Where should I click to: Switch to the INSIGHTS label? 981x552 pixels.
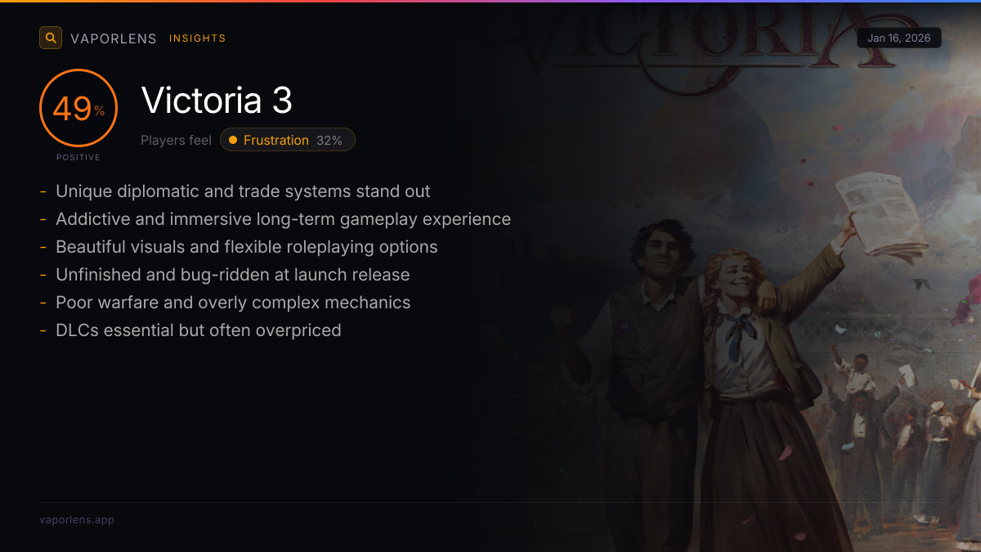[x=197, y=38]
